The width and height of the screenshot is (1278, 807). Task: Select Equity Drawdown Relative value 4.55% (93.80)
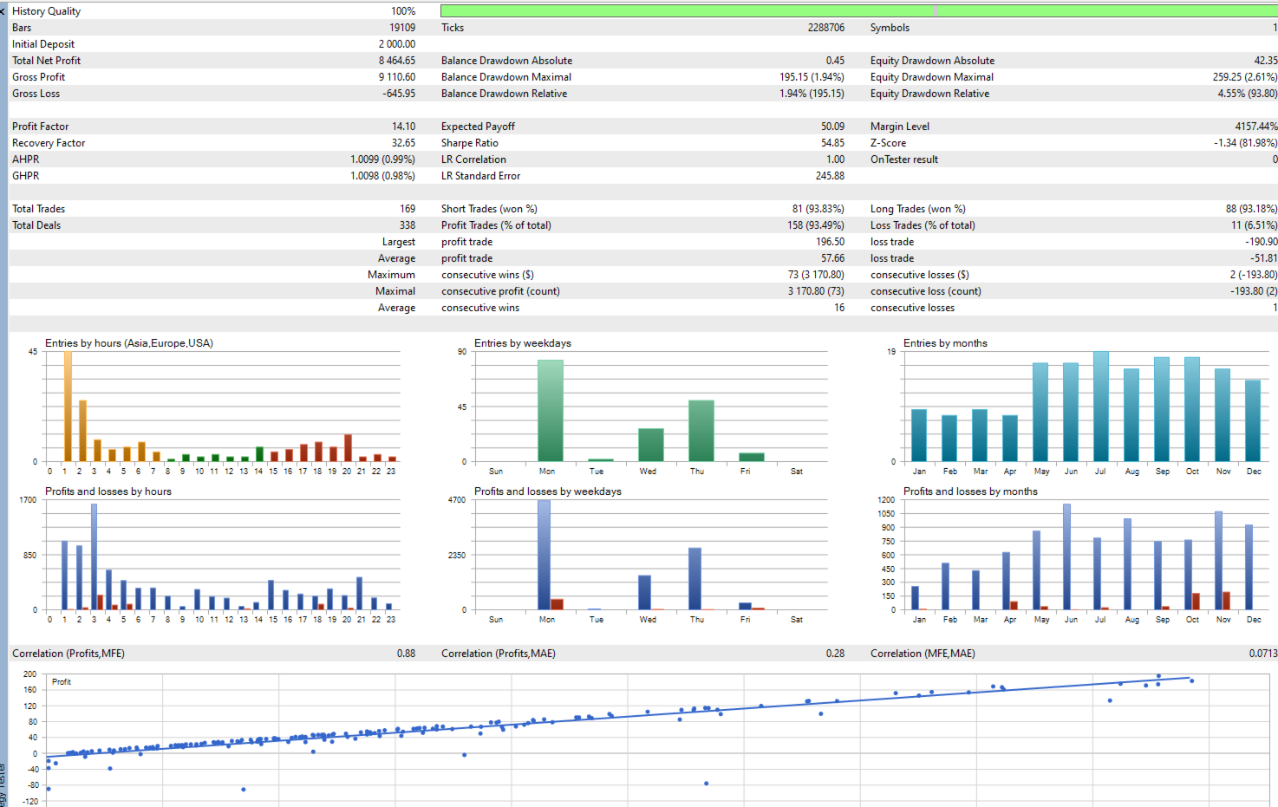click(x=1248, y=94)
